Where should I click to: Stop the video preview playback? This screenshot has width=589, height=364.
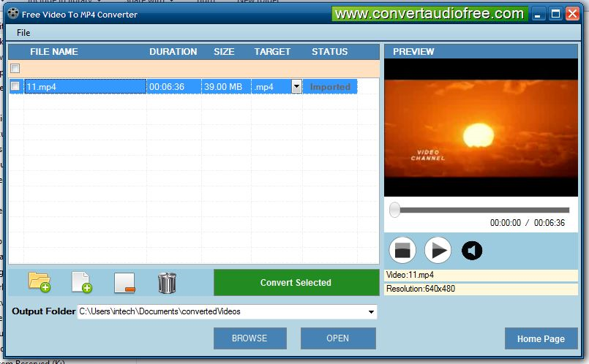(402, 251)
